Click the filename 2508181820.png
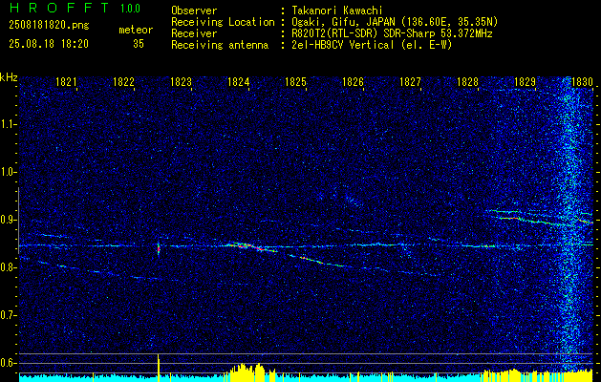Screen dimensions: 601x382 [49, 26]
